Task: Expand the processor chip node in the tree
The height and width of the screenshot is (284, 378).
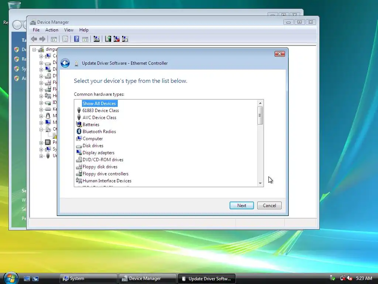Action: point(41,143)
